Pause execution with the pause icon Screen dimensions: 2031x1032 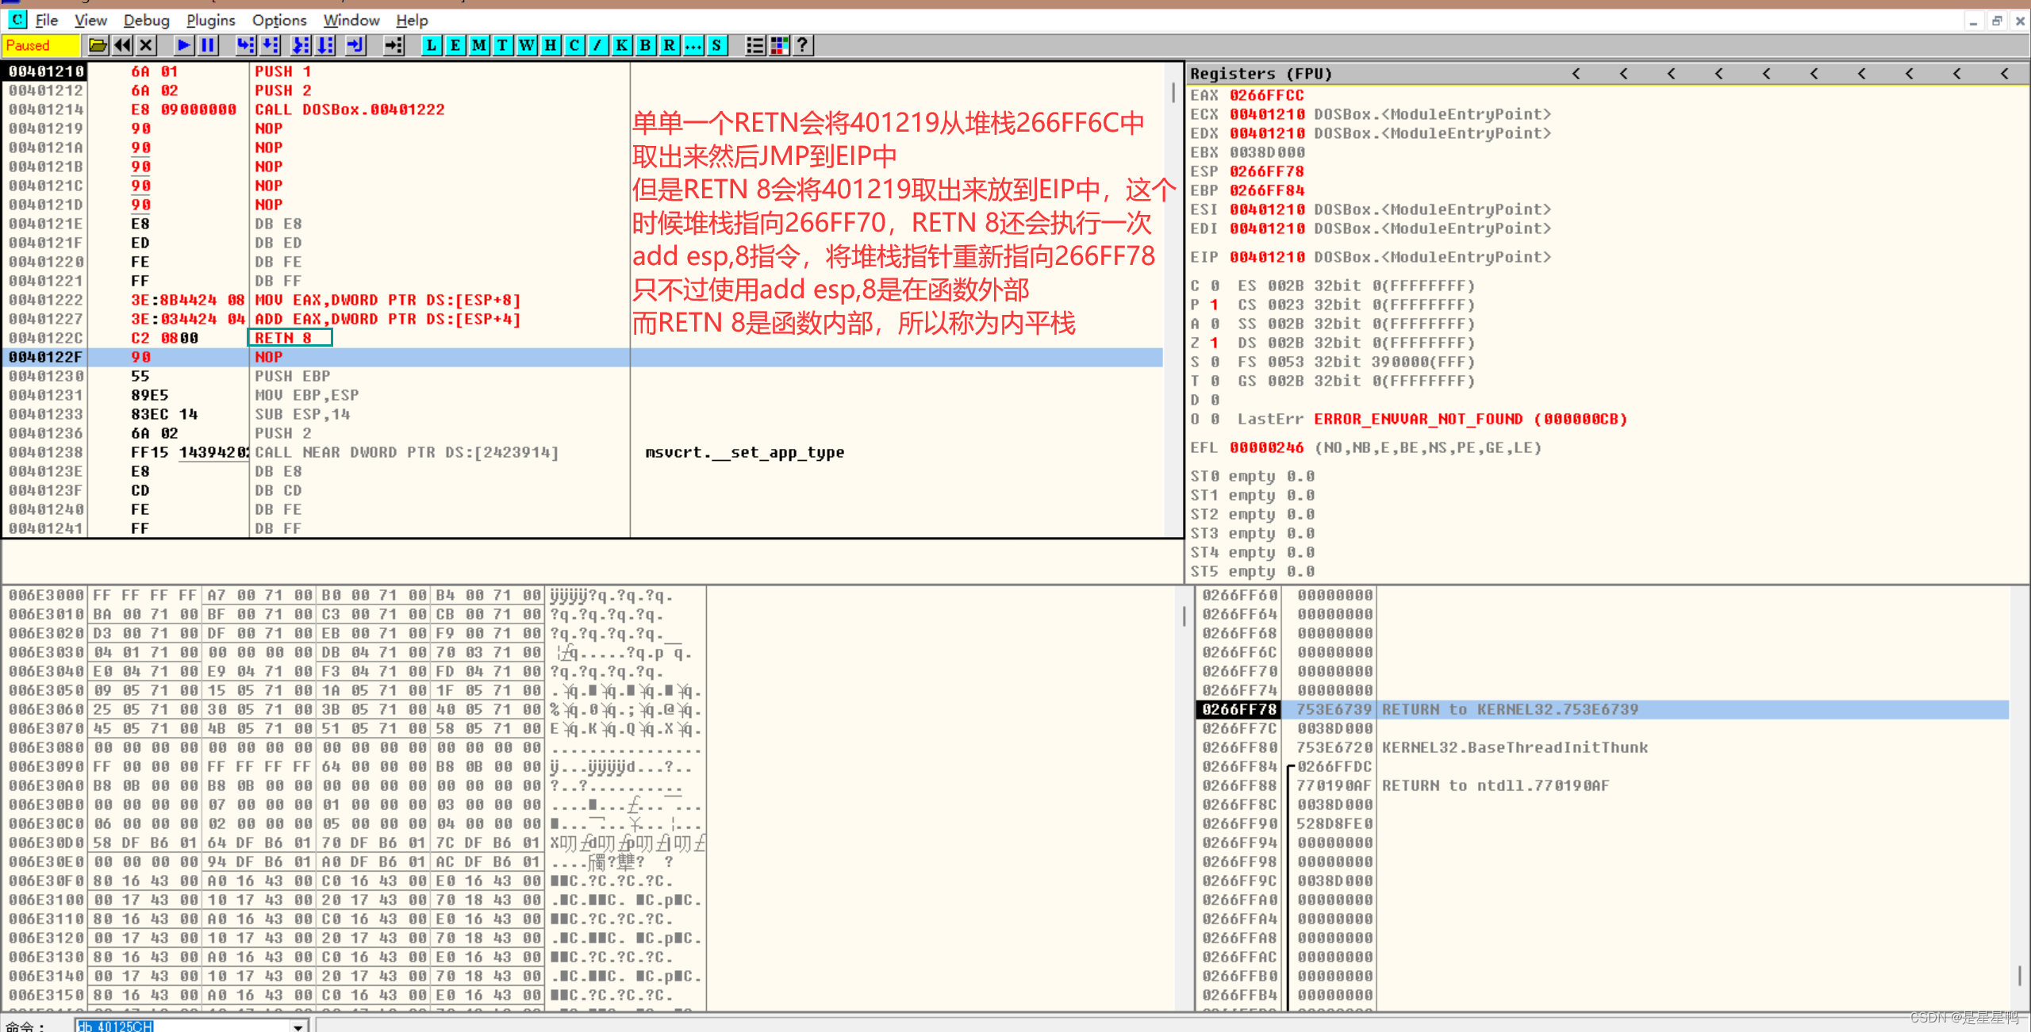pyautogui.click(x=208, y=45)
